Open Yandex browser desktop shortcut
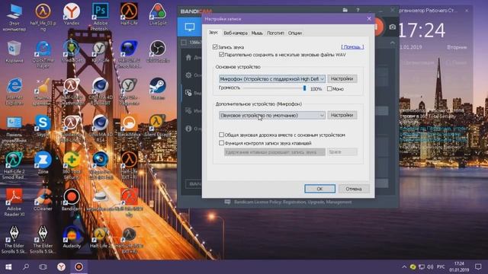488x274 pixels. click(x=72, y=15)
